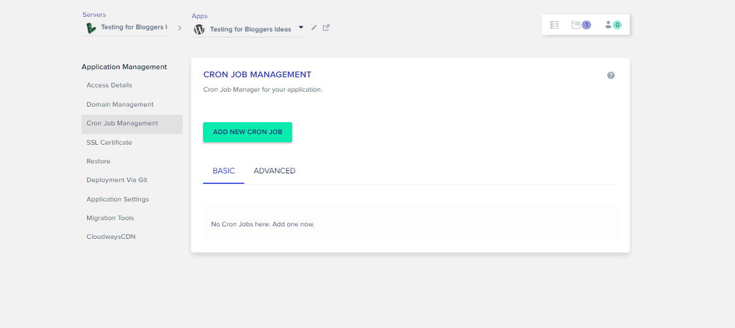The width and height of the screenshot is (735, 328).
Task: Click the WordPress logo icon
Action: (199, 29)
